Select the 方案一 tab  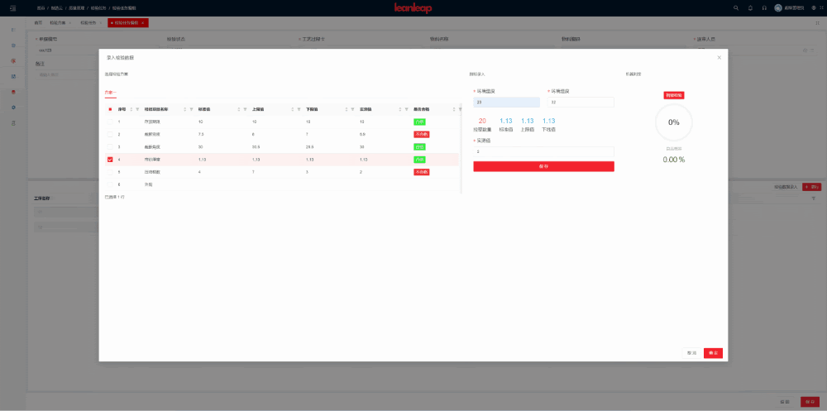110,93
